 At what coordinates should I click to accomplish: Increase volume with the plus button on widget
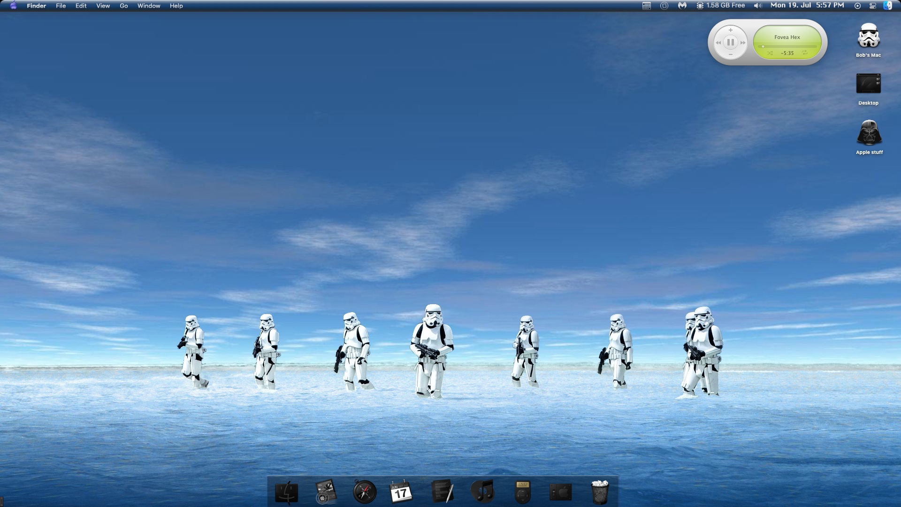(730, 30)
